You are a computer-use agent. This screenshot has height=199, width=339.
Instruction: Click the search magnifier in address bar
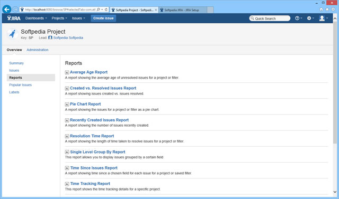coord(99,10)
